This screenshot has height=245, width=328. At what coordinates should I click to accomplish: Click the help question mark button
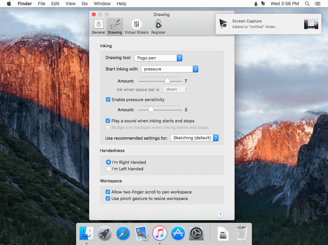220,215
